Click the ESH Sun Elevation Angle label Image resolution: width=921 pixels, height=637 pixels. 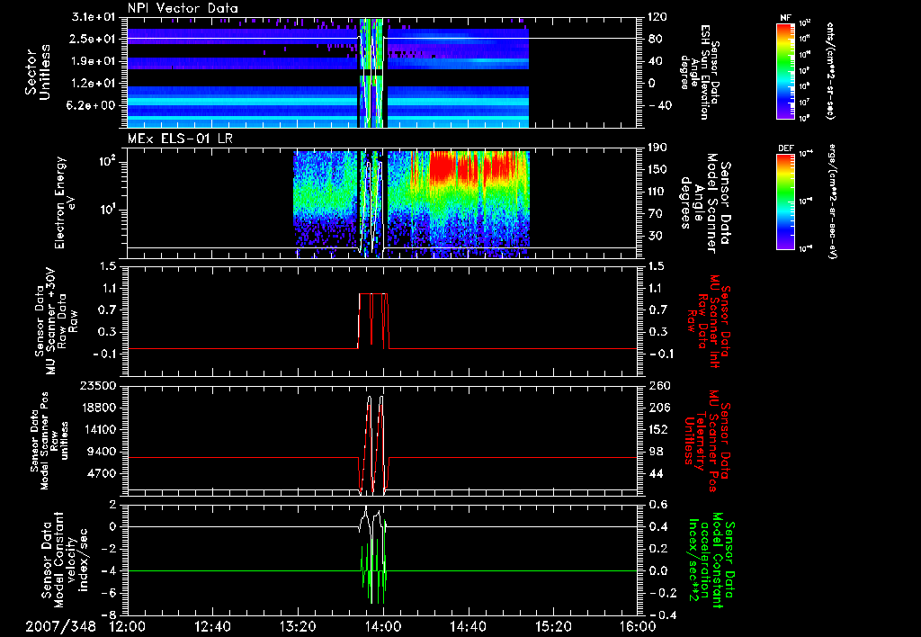(x=702, y=72)
